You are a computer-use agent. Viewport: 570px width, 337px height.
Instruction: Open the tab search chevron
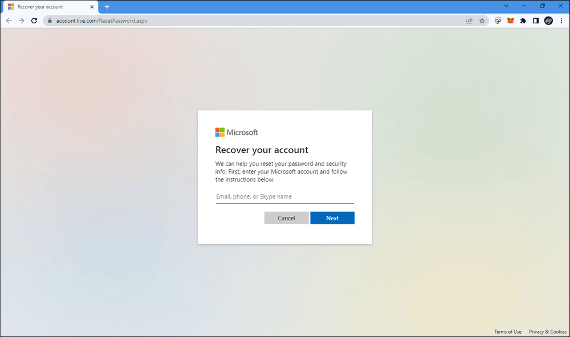click(x=506, y=6)
